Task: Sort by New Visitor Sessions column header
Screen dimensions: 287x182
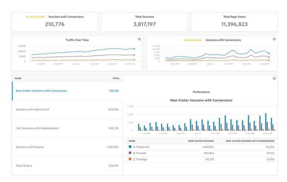Action: (201, 141)
